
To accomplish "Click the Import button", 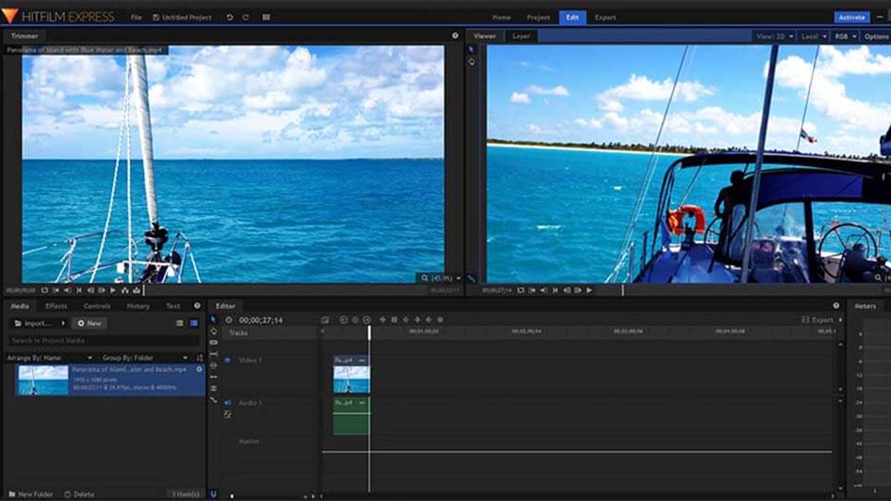I will pos(33,323).
